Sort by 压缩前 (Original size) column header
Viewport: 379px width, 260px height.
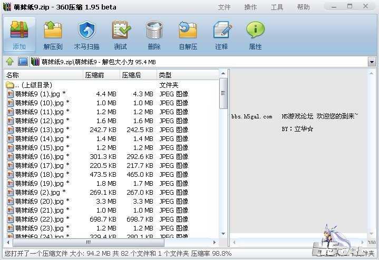point(101,75)
